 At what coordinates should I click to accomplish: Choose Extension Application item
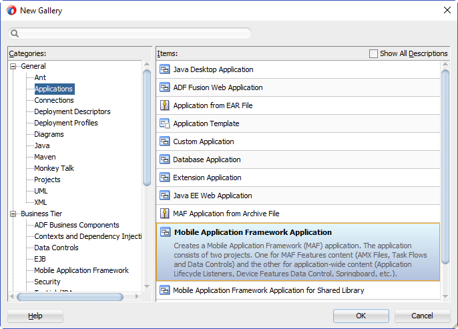coord(298,178)
